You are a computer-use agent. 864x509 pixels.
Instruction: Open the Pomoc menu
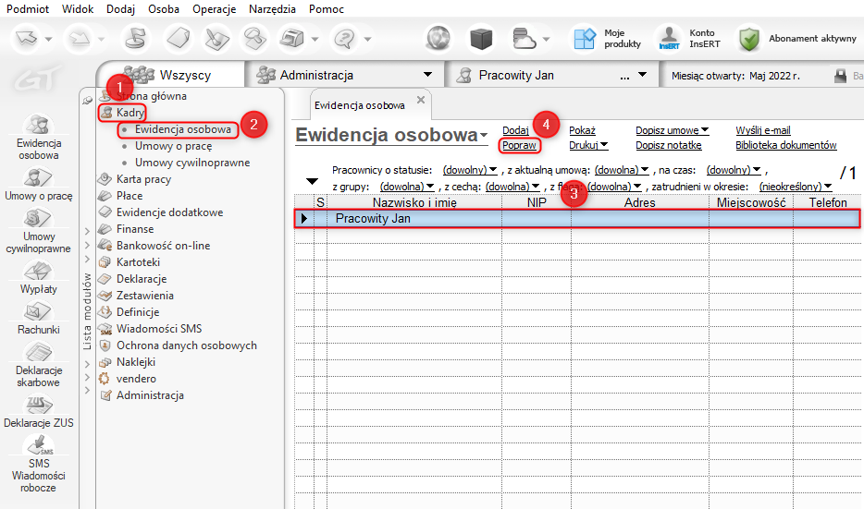(327, 9)
